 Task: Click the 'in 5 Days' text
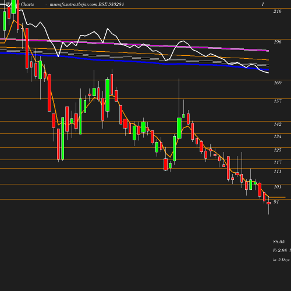click(281, 260)
